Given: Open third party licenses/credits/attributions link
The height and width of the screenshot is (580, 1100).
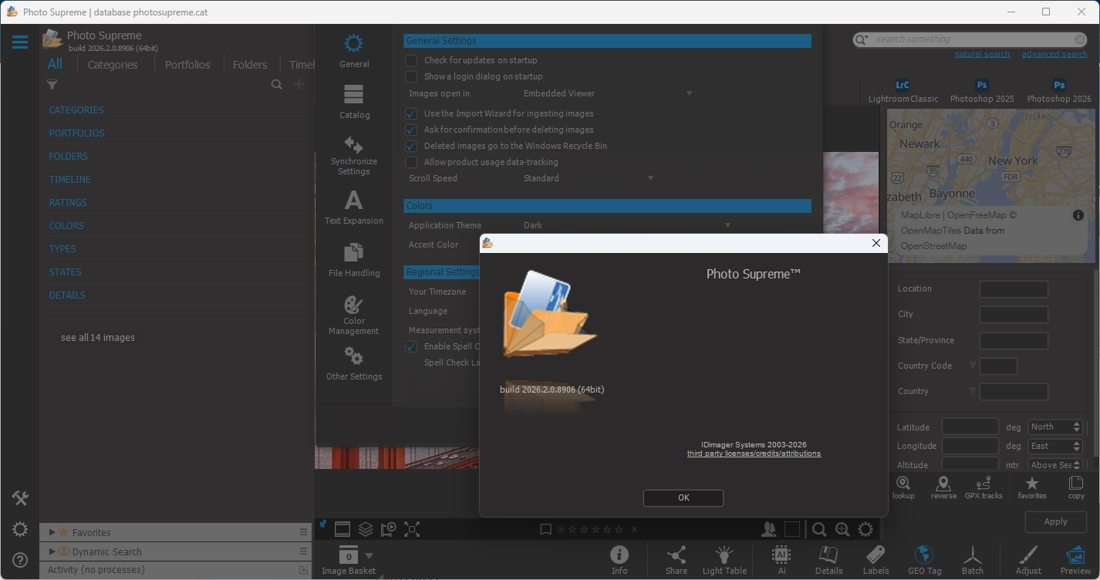Looking at the screenshot, I should click(754, 454).
